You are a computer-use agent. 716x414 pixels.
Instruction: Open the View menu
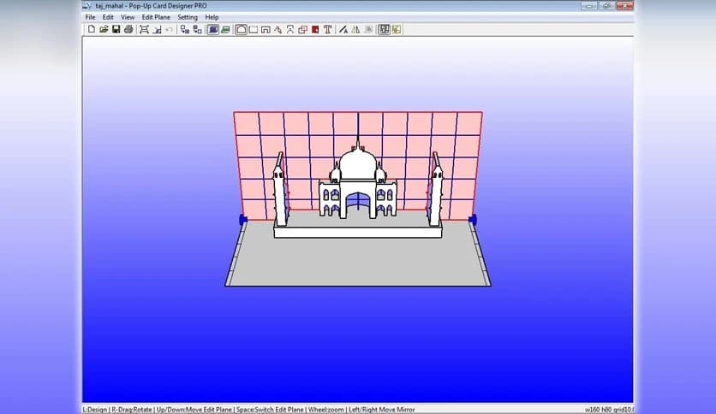128,17
